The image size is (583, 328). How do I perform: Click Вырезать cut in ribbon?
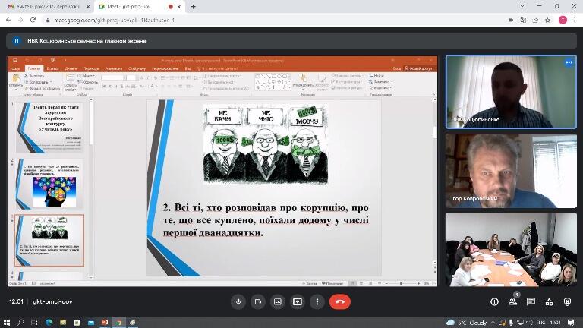(35, 76)
